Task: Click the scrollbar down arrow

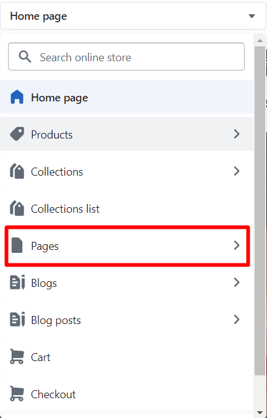Action: click(260, 412)
